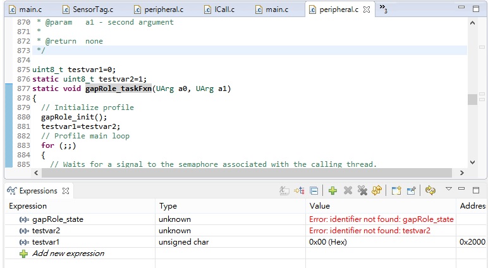This screenshot has height=268, width=488.
Task: Toggle Show Logical Structure in Expressions view
Action: [300, 190]
